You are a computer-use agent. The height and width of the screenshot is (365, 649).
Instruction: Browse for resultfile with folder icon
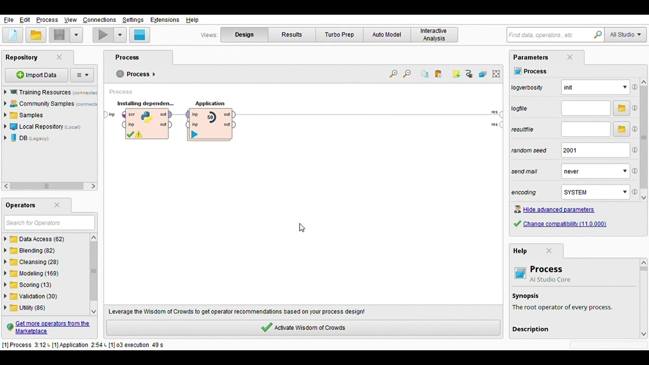[x=621, y=129]
